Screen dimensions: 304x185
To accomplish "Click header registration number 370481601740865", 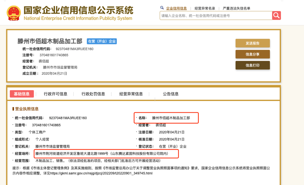I will click(x=54, y=55).
